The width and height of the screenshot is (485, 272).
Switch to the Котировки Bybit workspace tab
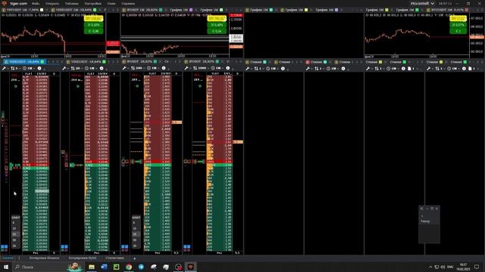[x=83, y=258]
